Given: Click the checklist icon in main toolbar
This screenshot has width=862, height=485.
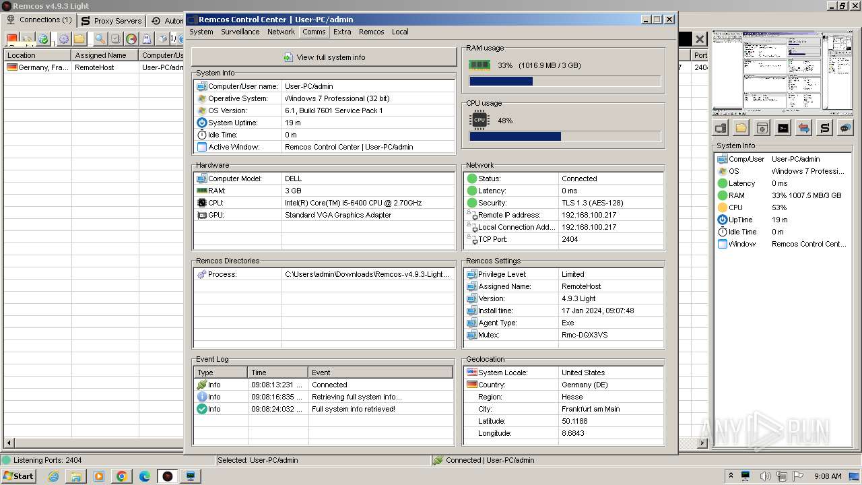Looking at the screenshot, I should 115,39.
